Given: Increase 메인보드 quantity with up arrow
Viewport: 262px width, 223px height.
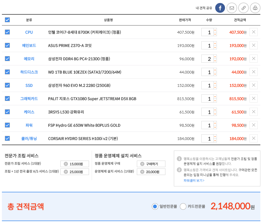Looking at the screenshot, I should coord(215,43).
